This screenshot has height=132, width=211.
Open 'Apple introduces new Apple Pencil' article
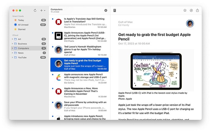click(80, 117)
